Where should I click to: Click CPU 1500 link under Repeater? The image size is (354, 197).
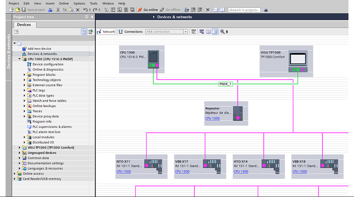pyautogui.click(x=212, y=118)
